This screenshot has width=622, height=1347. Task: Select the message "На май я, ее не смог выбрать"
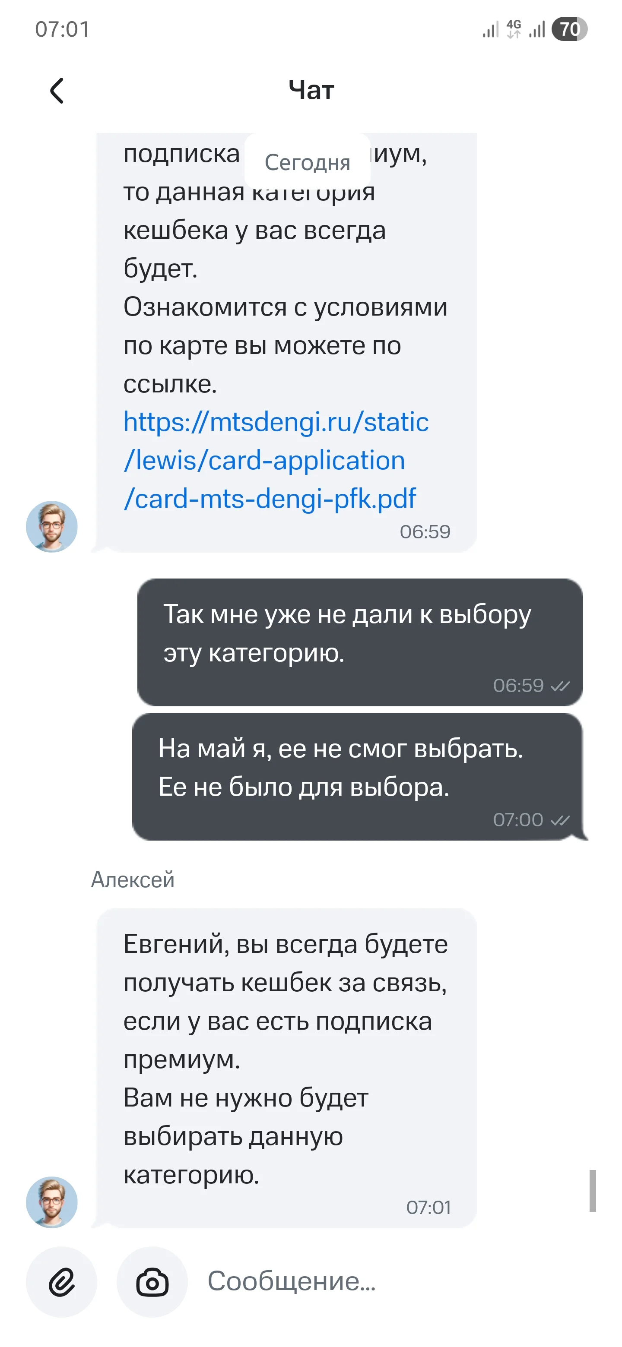pos(340,768)
